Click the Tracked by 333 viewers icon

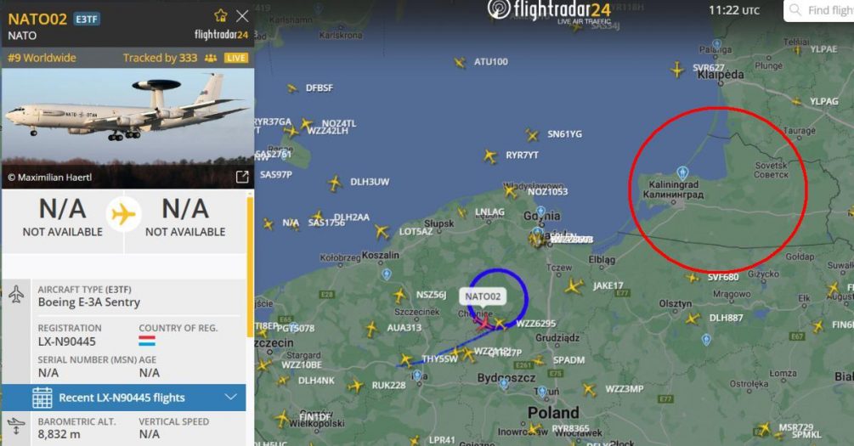210,58
